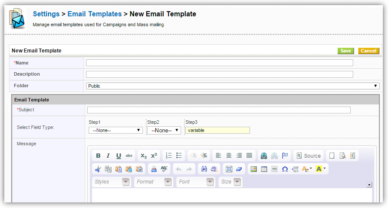
Task: Open the Step2 dropdown
Action: (x=164, y=130)
